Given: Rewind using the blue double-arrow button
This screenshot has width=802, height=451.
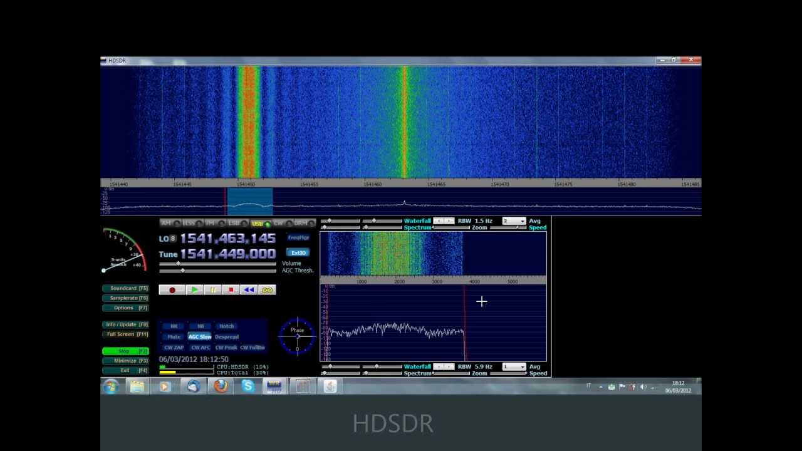Looking at the screenshot, I should (x=249, y=290).
